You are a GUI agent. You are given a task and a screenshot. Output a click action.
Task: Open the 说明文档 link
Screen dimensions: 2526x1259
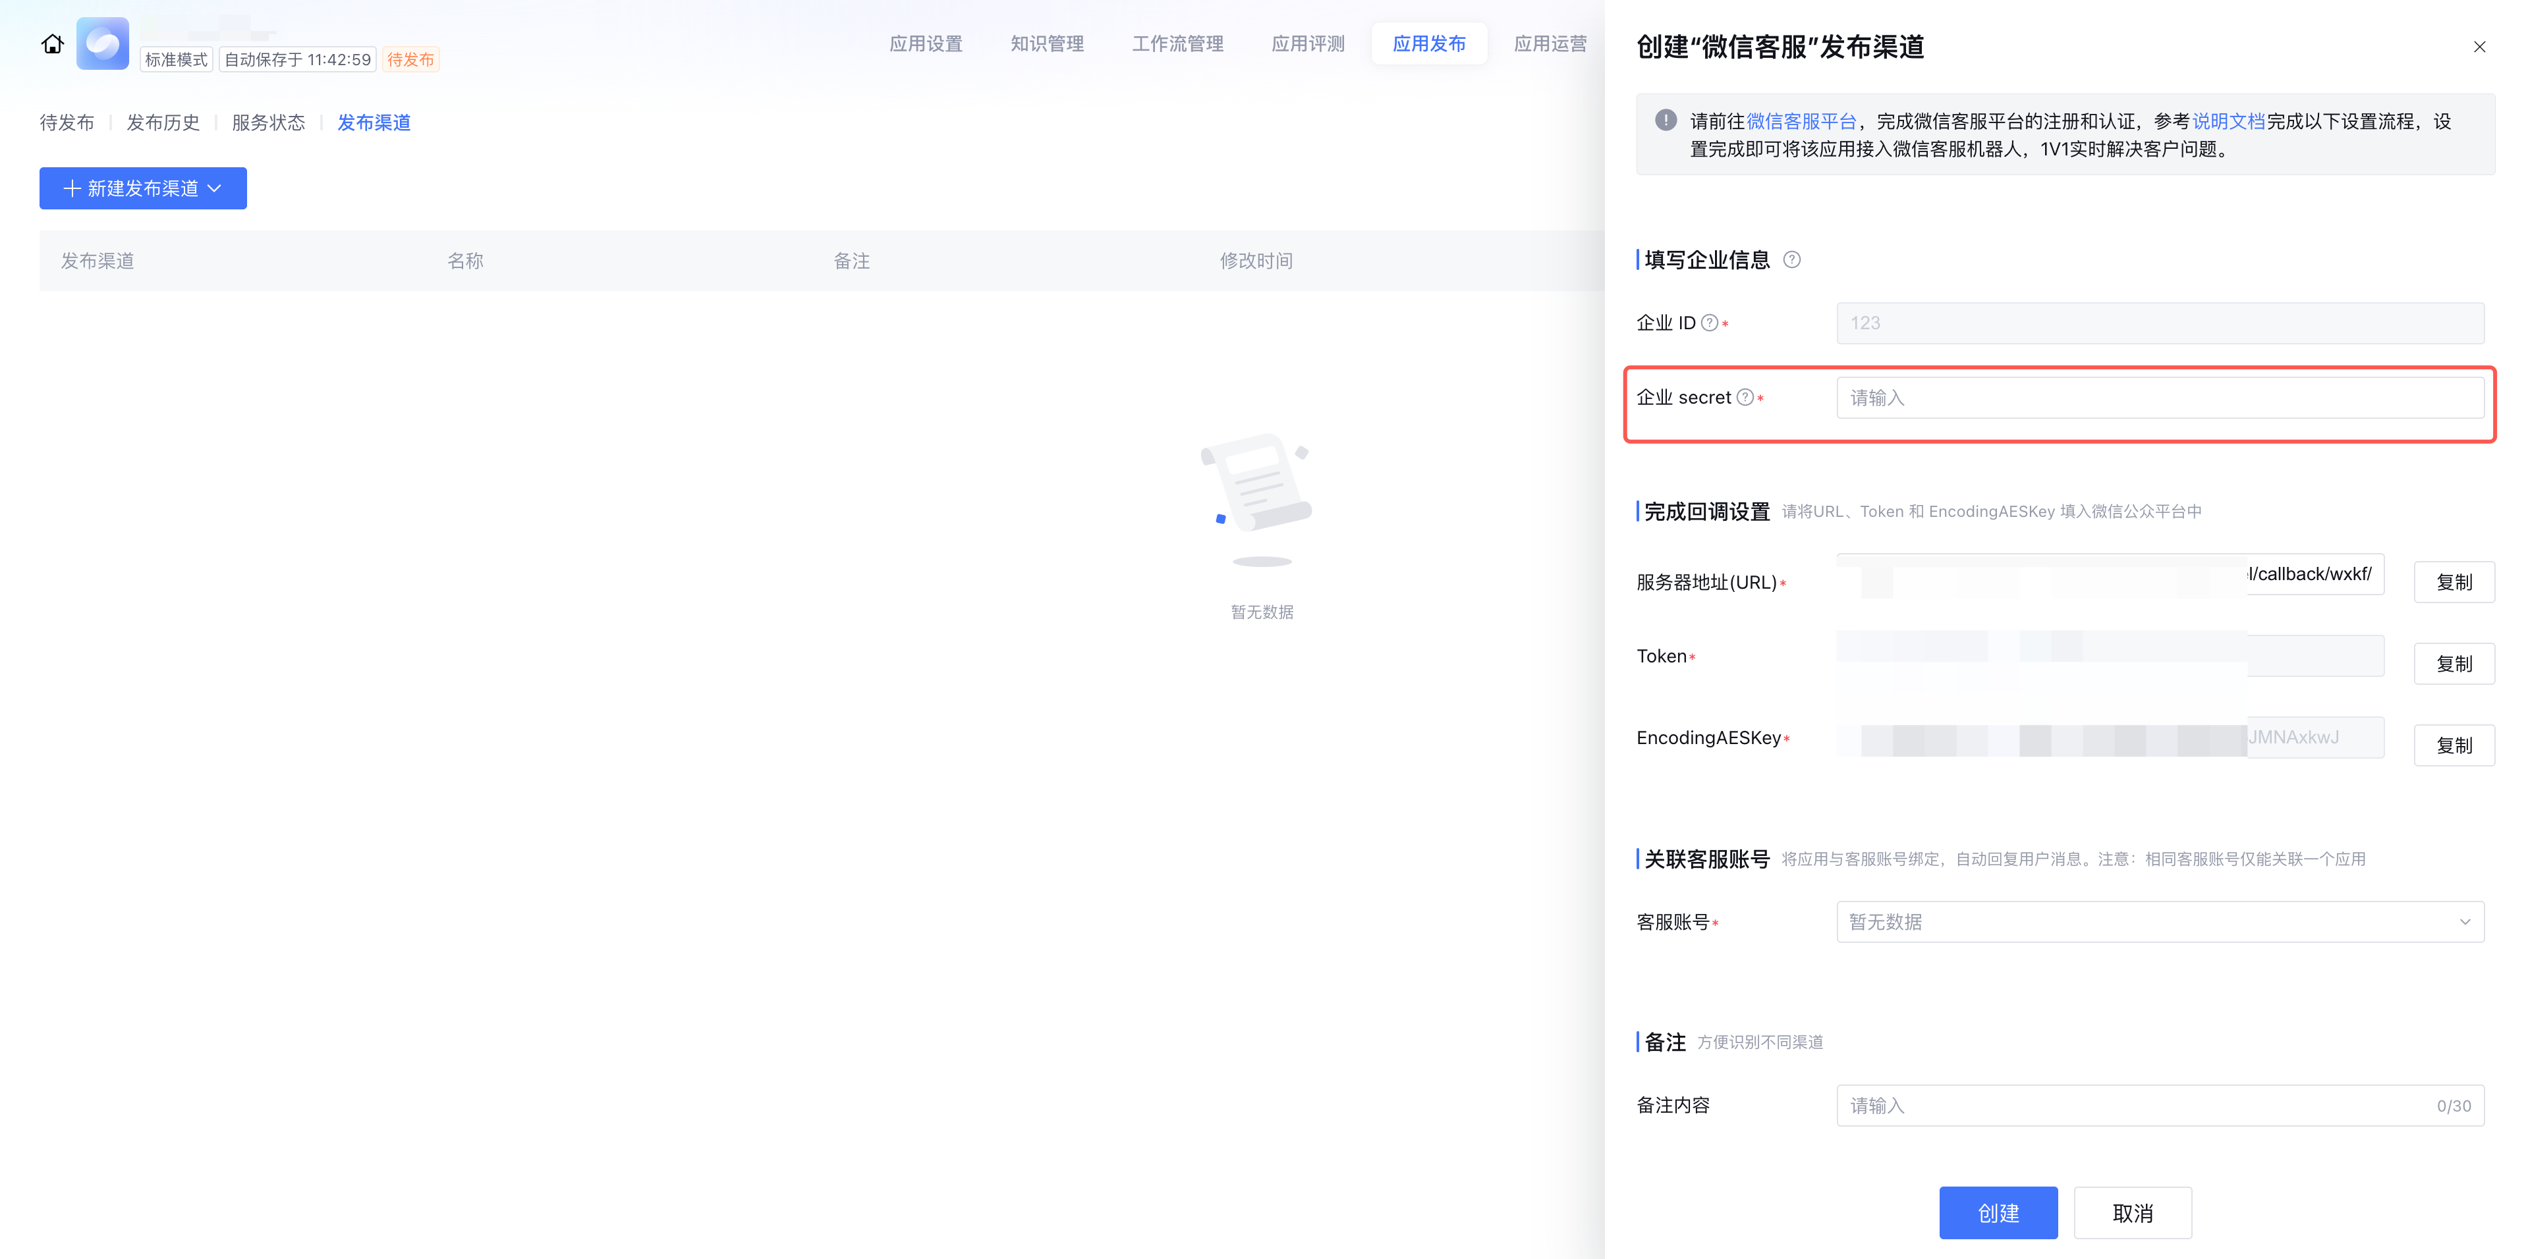2228,122
